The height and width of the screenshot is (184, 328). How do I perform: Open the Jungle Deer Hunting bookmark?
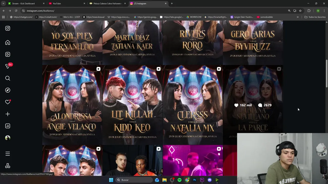242,17
